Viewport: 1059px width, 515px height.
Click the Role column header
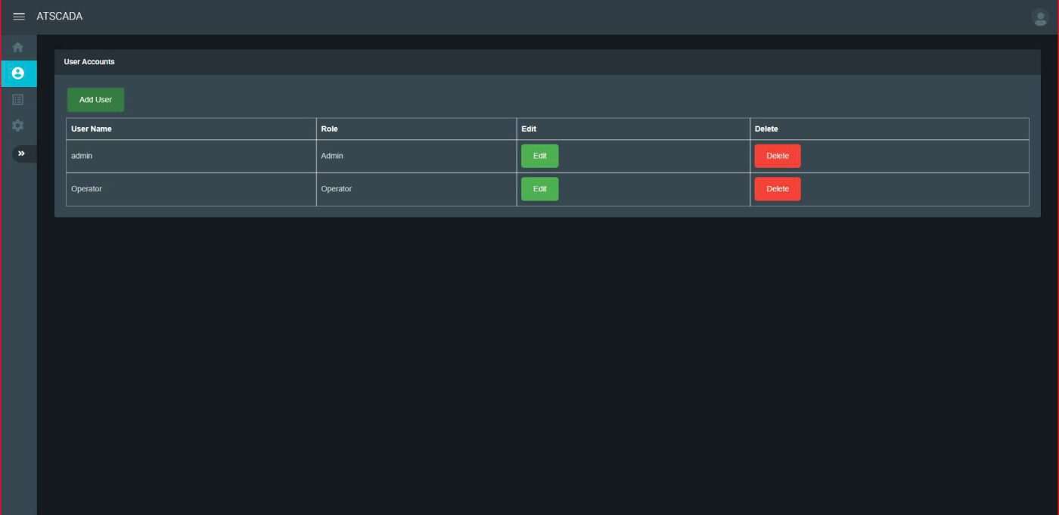(329, 129)
